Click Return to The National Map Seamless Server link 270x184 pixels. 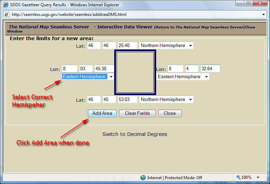199,27
